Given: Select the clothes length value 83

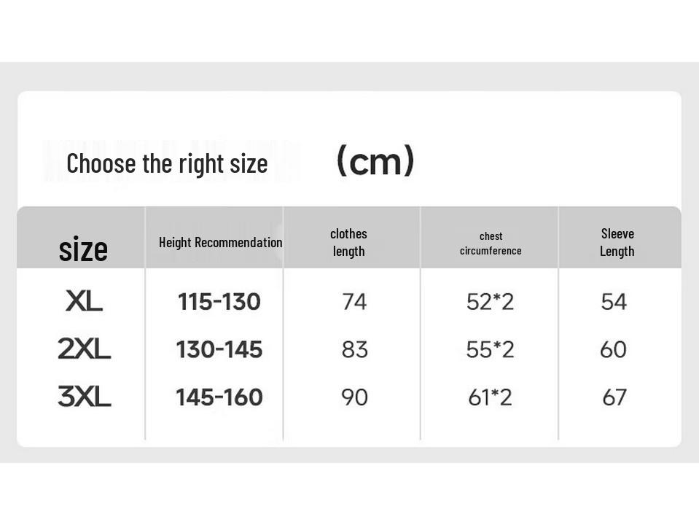Looking at the screenshot, I should click(354, 349).
